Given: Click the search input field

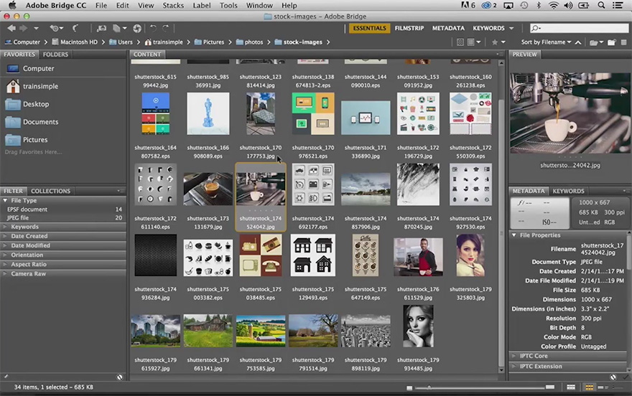Looking at the screenshot, I should 579,28.
